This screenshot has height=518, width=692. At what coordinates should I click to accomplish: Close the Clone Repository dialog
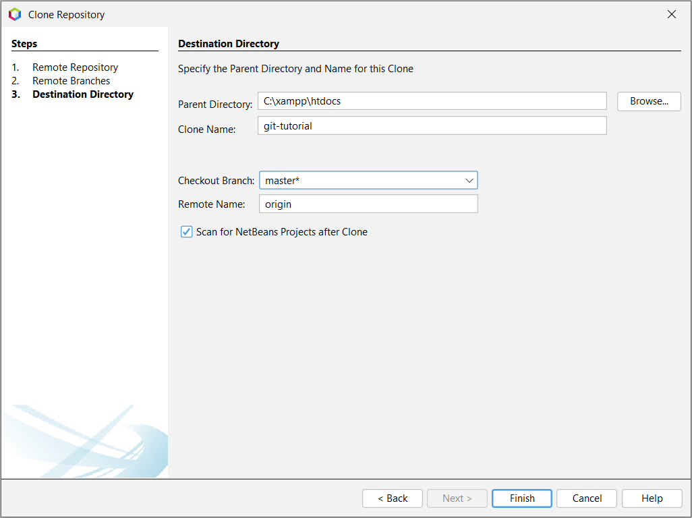pos(671,14)
